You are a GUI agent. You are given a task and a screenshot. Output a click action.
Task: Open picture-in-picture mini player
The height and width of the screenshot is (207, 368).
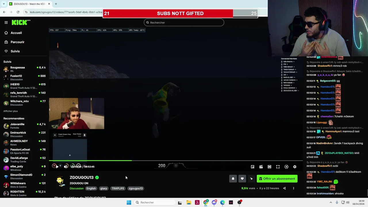pyautogui.click(x=252, y=167)
